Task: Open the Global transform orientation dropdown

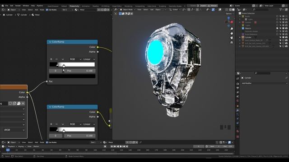Action: pos(175,9)
